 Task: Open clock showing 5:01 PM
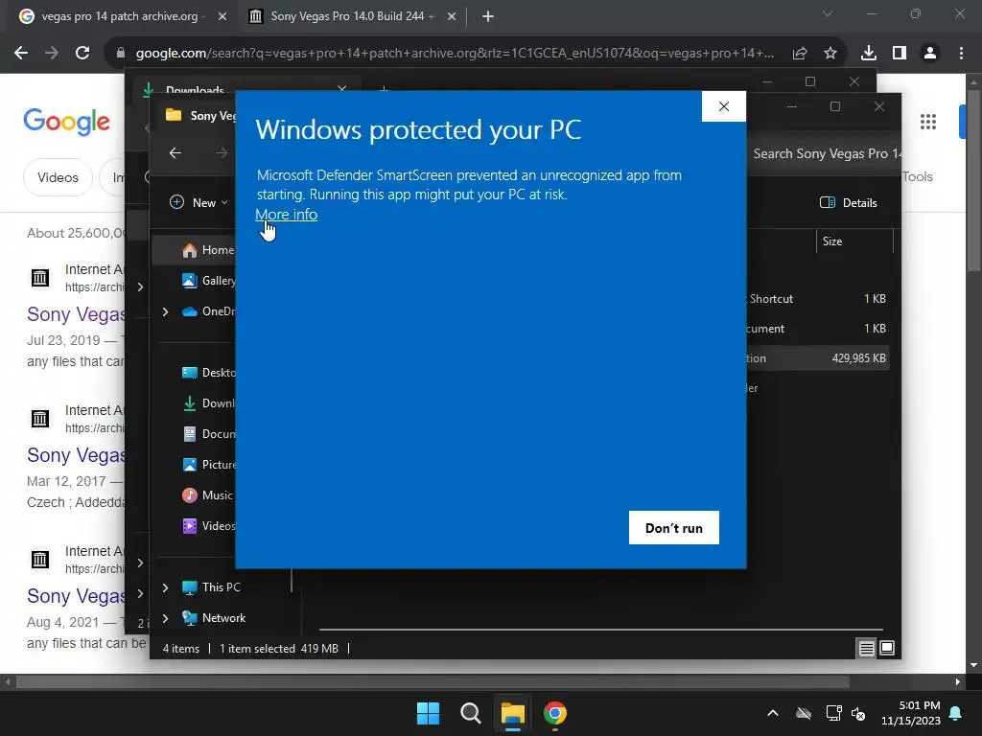click(x=911, y=713)
